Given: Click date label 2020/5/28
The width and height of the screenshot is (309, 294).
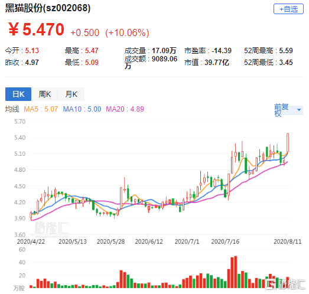Looking at the screenshot, I should pyautogui.click(x=110, y=241).
